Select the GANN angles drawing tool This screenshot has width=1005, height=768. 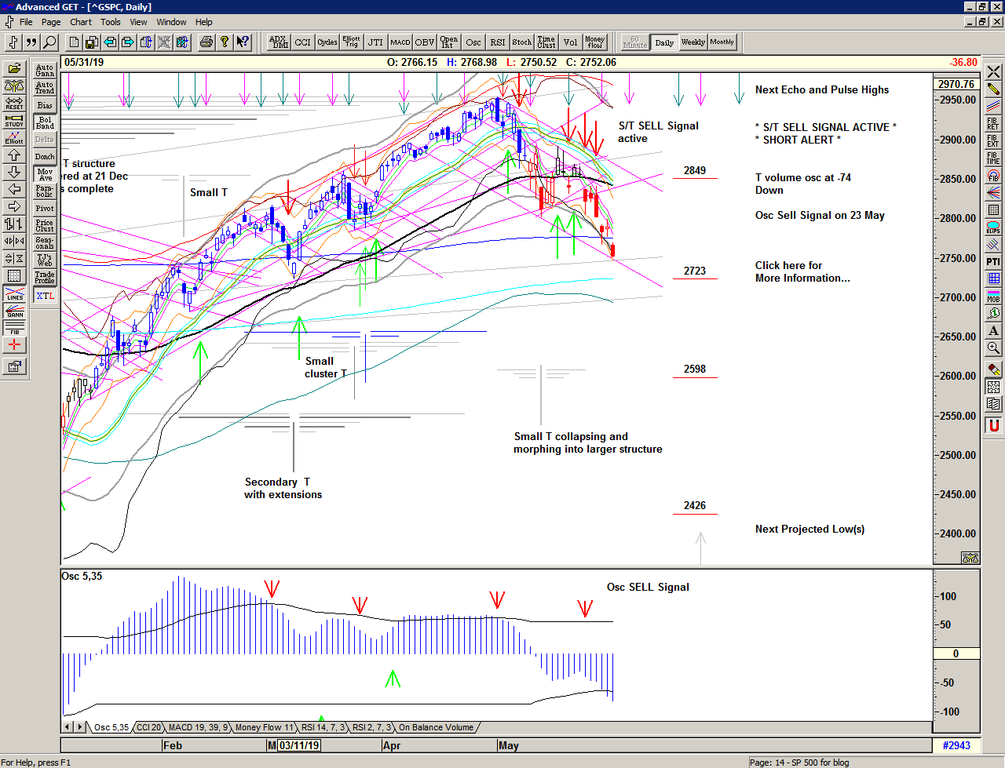(14, 311)
